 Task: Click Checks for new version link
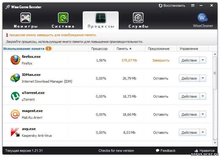pyautogui.click(x=116, y=151)
